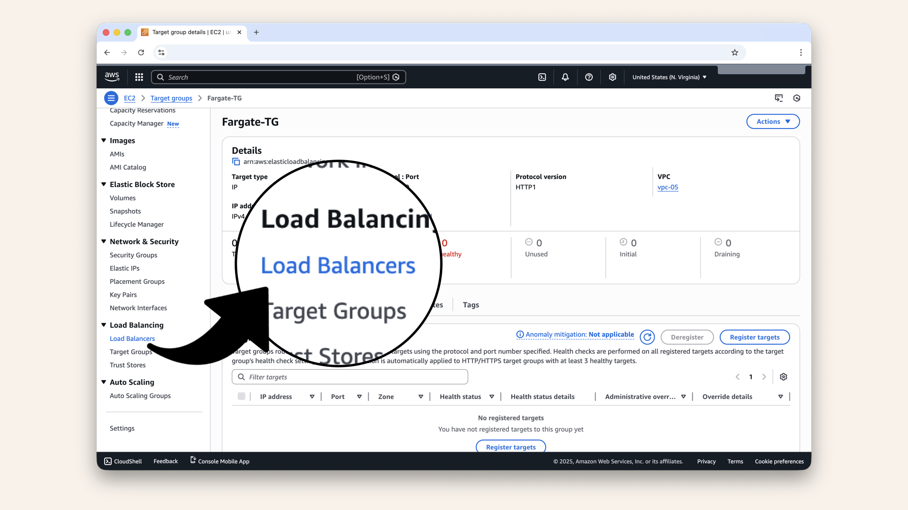908x510 pixels.
Task: Open the CloudShell terminal icon in the top bar
Action: point(542,77)
